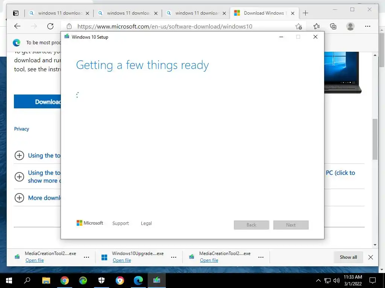Click the Edge logo in info bar
This screenshot has height=288, width=385.
pos(17,43)
